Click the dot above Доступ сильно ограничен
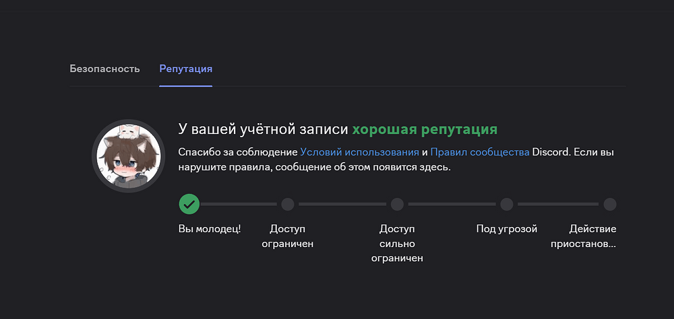Image resolution: width=674 pixels, height=319 pixels. coord(397,204)
